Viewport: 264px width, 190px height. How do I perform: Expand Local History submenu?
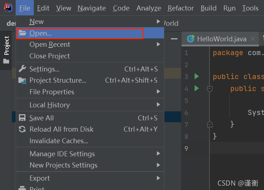pyautogui.click(x=90, y=105)
